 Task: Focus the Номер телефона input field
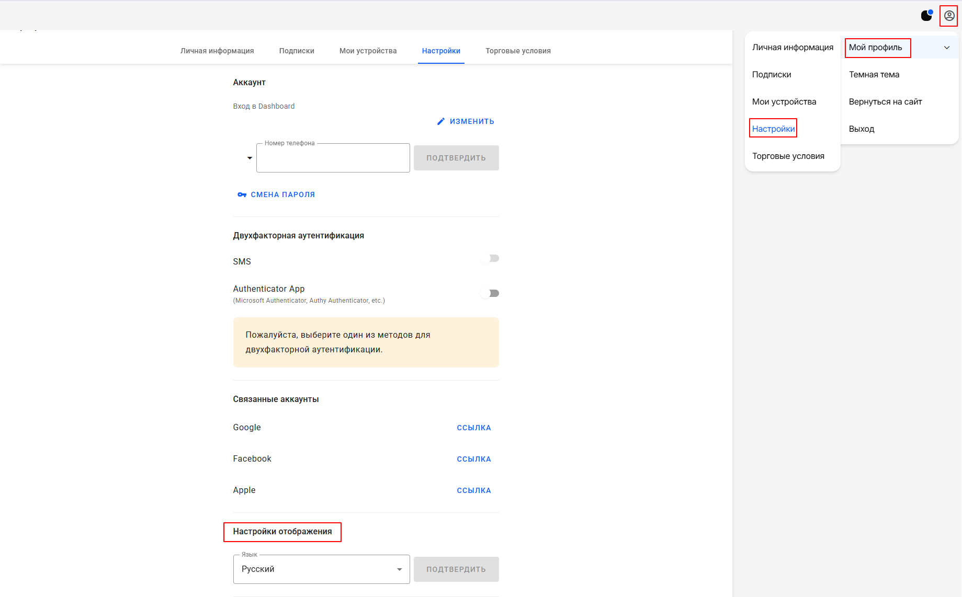(333, 158)
